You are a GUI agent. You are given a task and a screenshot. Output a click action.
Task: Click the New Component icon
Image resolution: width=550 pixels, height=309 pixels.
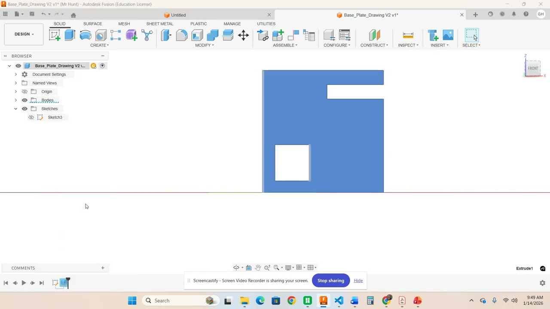(x=278, y=35)
